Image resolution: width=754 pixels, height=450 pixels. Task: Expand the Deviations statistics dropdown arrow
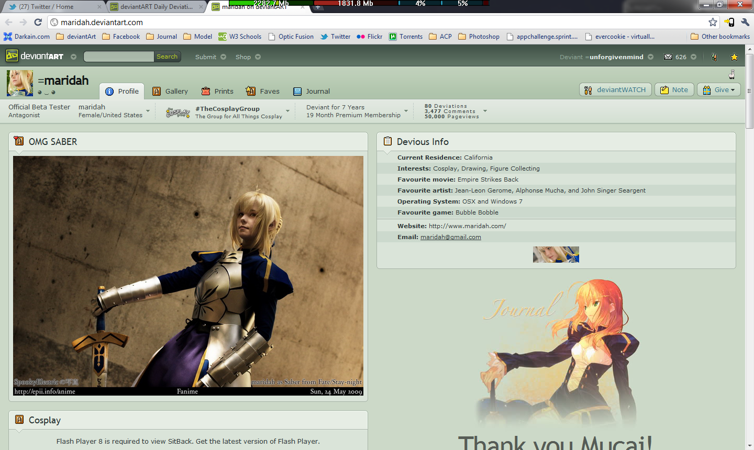pos(485,111)
